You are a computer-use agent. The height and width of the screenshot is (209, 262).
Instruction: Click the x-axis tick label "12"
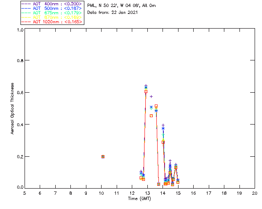click(x=132, y=193)
